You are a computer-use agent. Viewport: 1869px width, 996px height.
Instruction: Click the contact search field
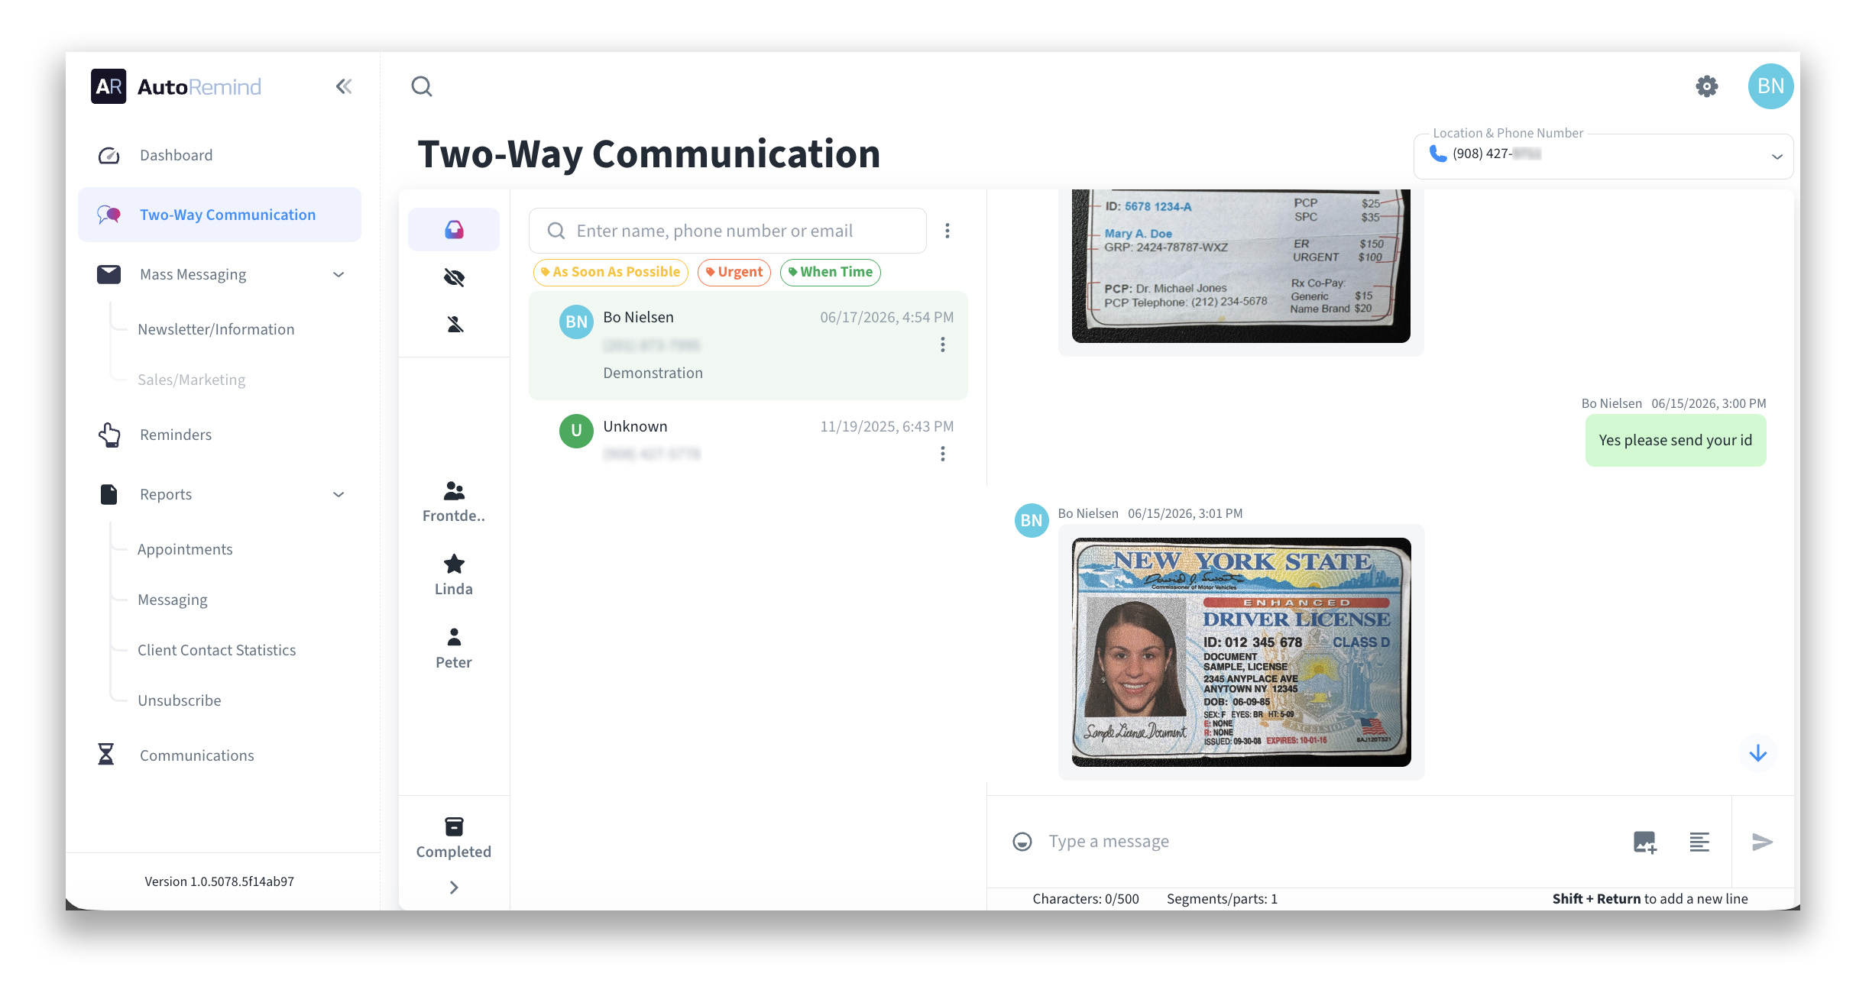727,231
